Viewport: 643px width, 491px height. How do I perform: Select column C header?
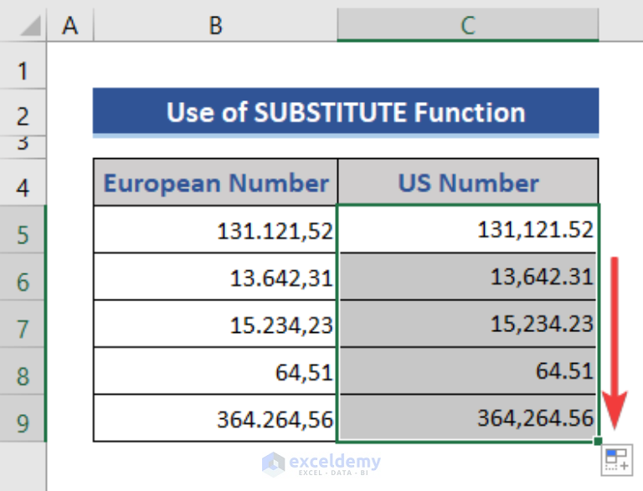coord(468,24)
